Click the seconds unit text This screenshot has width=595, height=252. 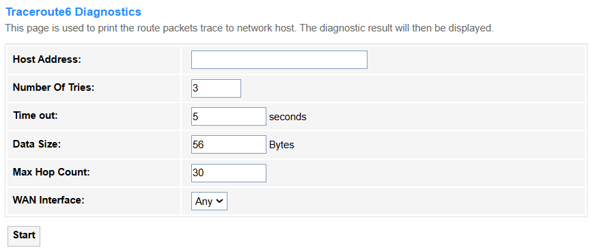click(288, 117)
